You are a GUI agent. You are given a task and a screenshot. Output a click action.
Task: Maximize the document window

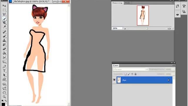(59, 1)
